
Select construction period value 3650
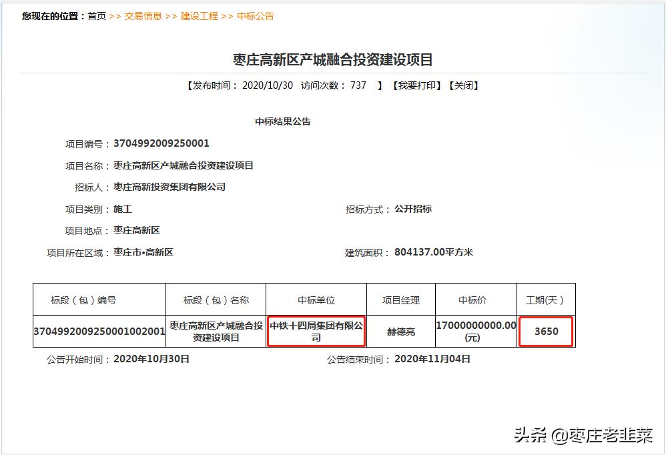[x=547, y=332]
